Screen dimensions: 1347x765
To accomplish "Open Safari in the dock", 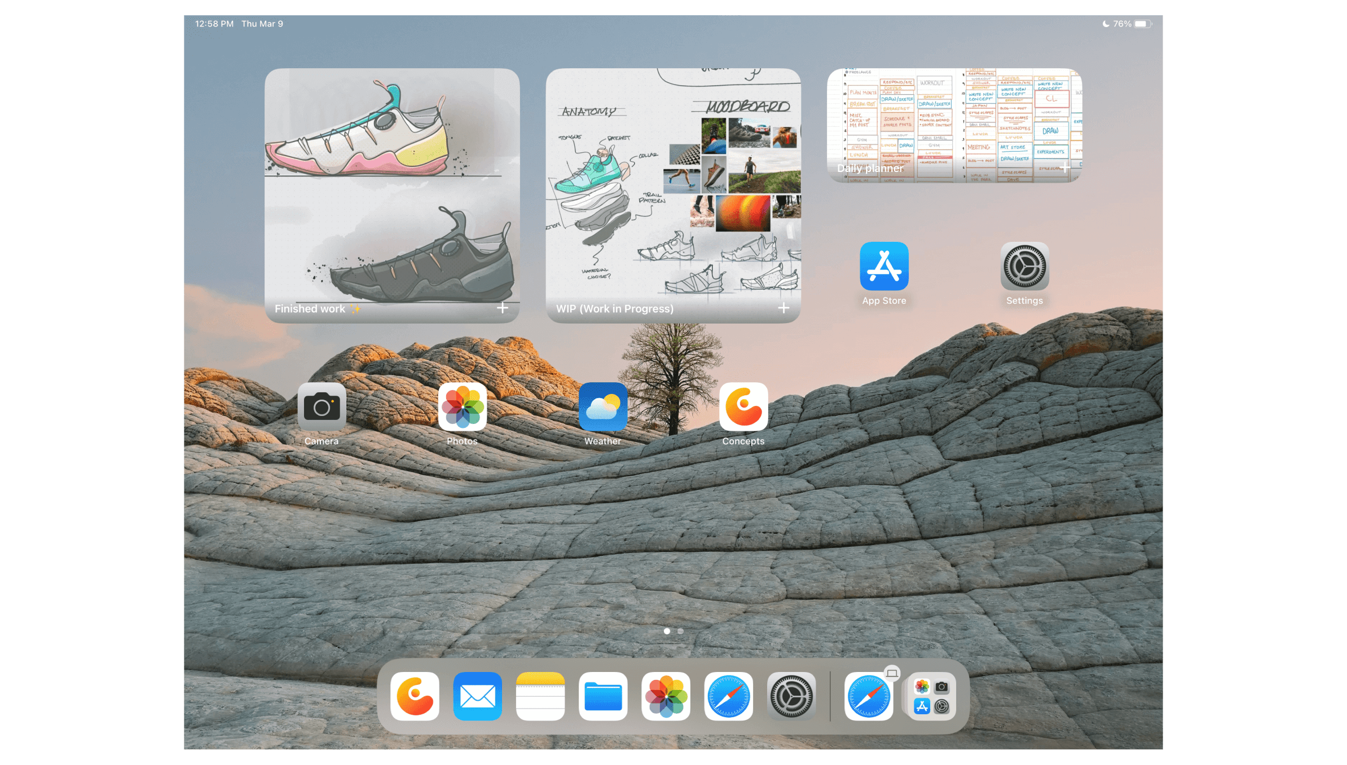I will (x=729, y=696).
